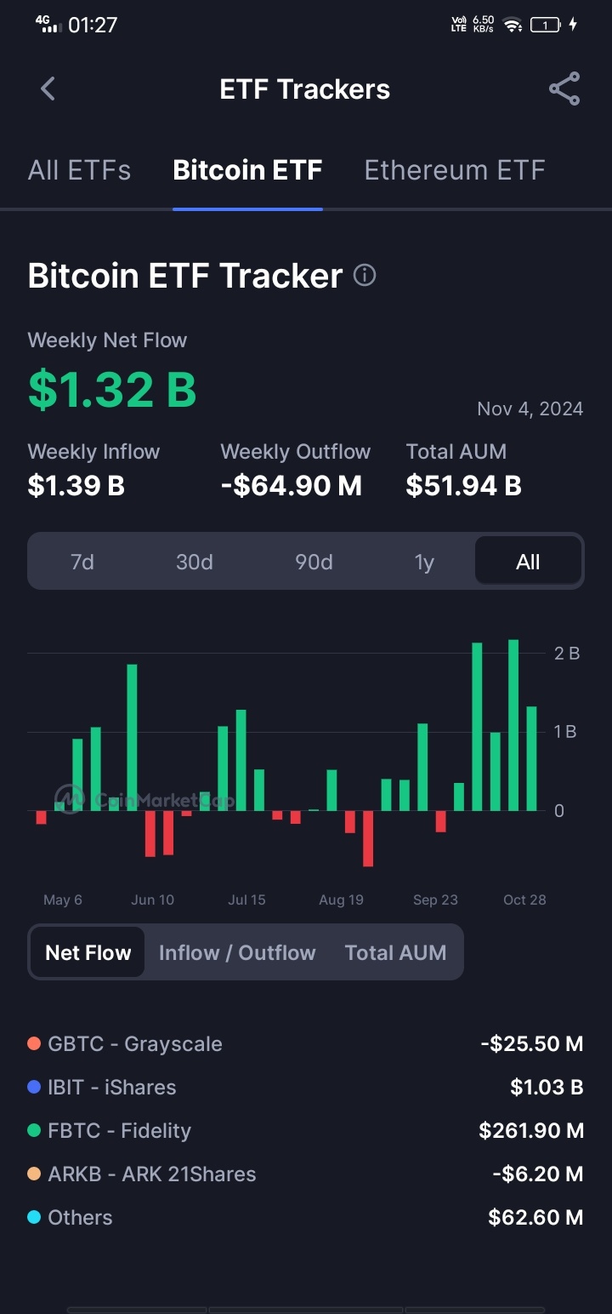Tap the Weekly Inflow $1.39 B value
Screen dimensions: 612x1314
(76, 486)
